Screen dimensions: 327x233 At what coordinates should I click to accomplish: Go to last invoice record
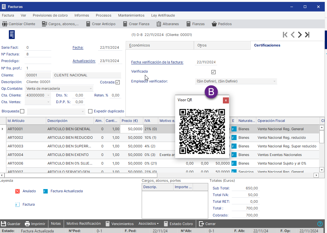pos(307,35)
